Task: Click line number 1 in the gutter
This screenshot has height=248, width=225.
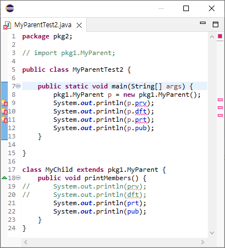Action: 13,36
